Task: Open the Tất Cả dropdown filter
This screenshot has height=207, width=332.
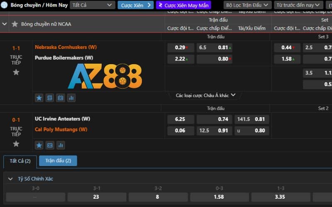Action: (x=92, y=5)
